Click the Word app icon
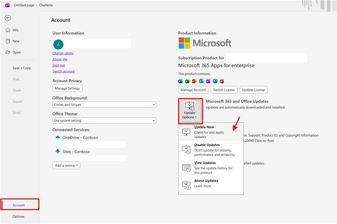The image size is (337, 224). coord(180,81)
